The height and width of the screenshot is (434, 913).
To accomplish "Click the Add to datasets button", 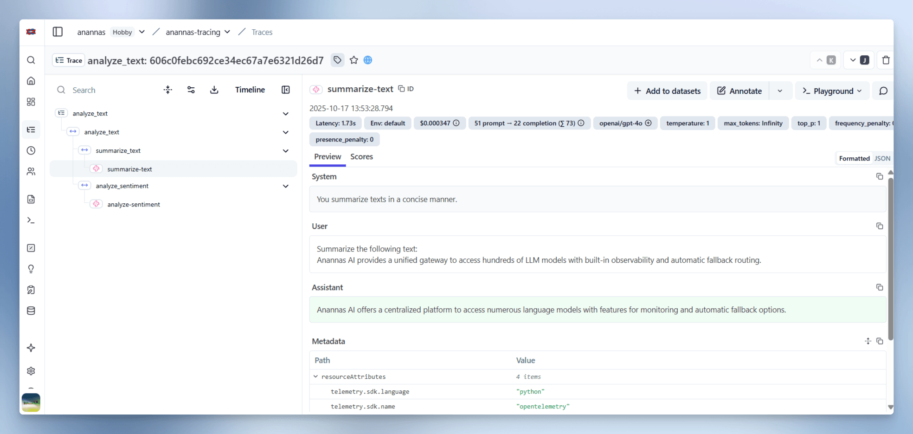I will click(x=667, y=91).
